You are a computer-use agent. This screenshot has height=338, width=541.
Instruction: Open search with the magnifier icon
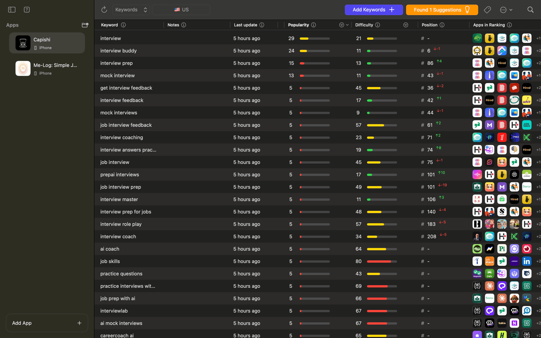pos(530,10)
